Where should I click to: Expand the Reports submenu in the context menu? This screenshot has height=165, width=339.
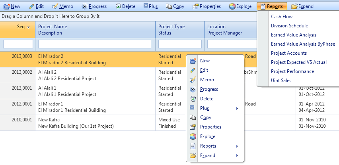click(237, 146)
